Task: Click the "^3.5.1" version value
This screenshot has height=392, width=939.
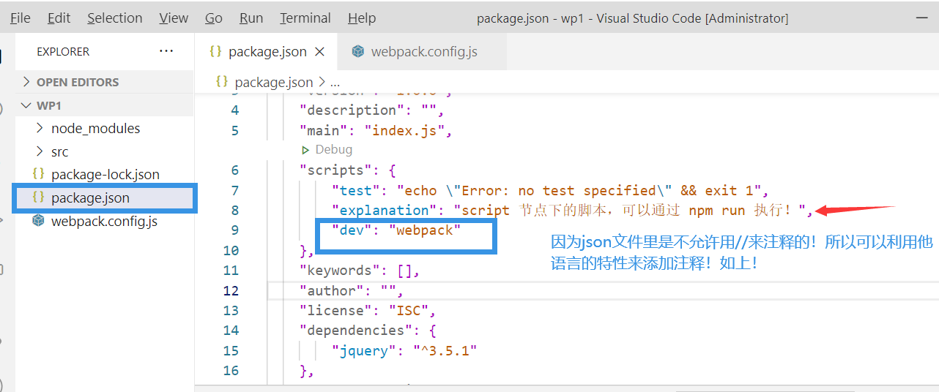Action: pos(445,350)
